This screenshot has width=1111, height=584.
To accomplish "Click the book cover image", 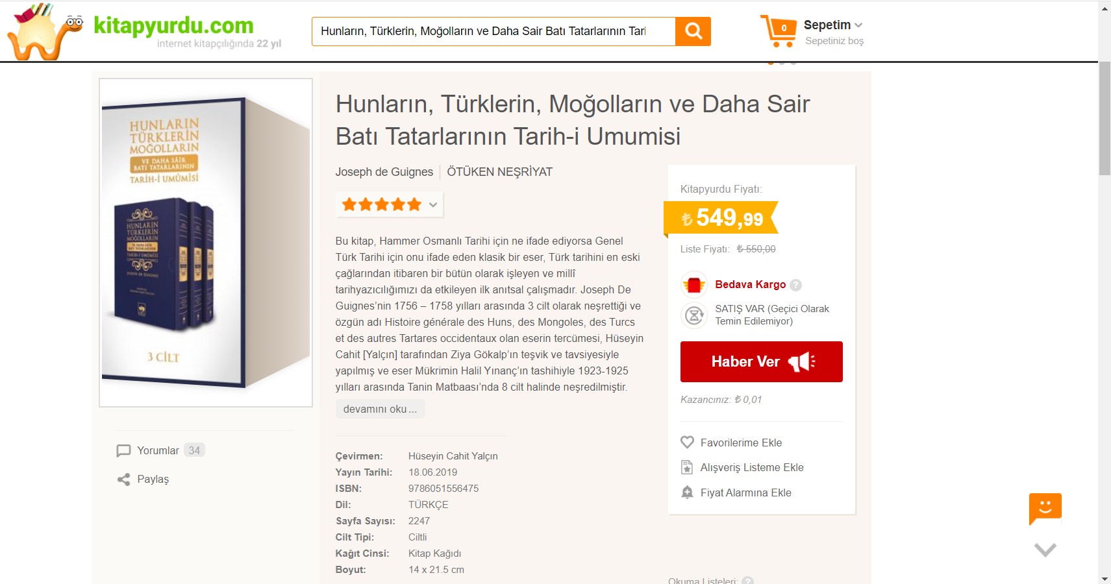I will (206, 243).
